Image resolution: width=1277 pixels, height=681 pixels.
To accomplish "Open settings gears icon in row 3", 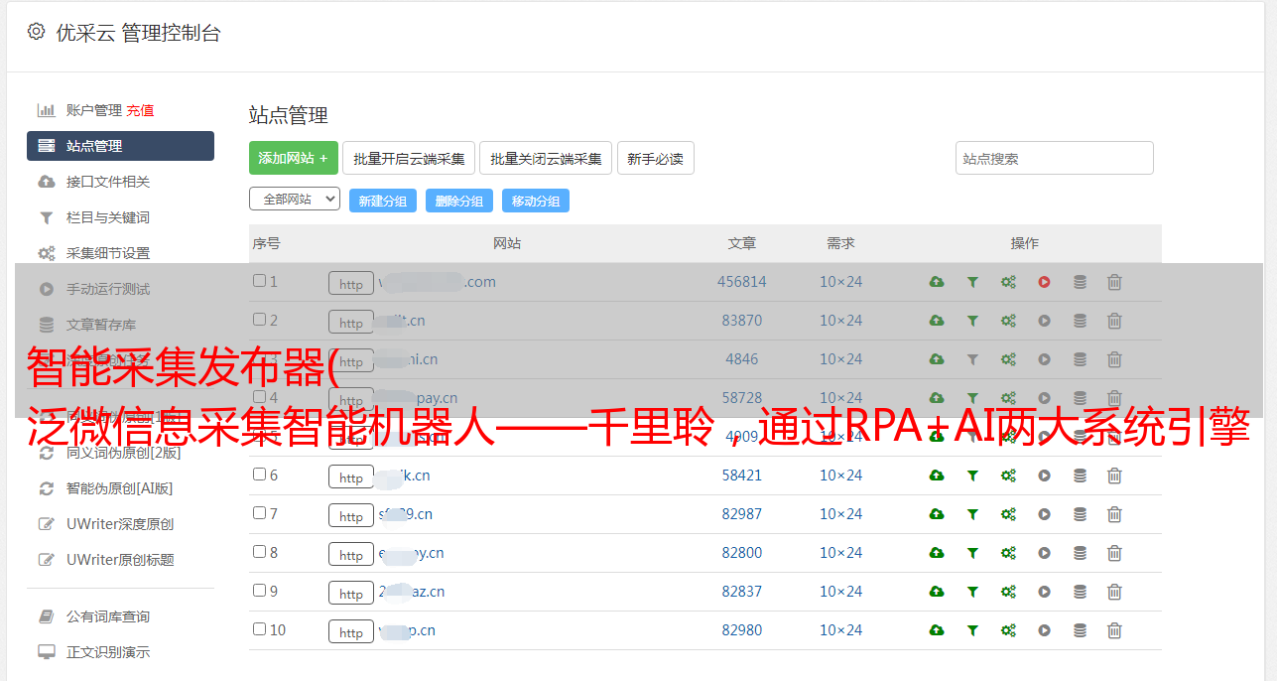I will 1008,359.
